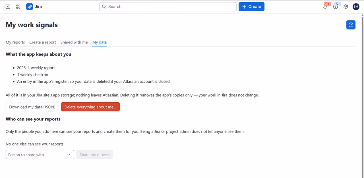The height and width of the screenshot is (178, 364).
Task: Click in the Search field
Action: (x=168, y=7)
